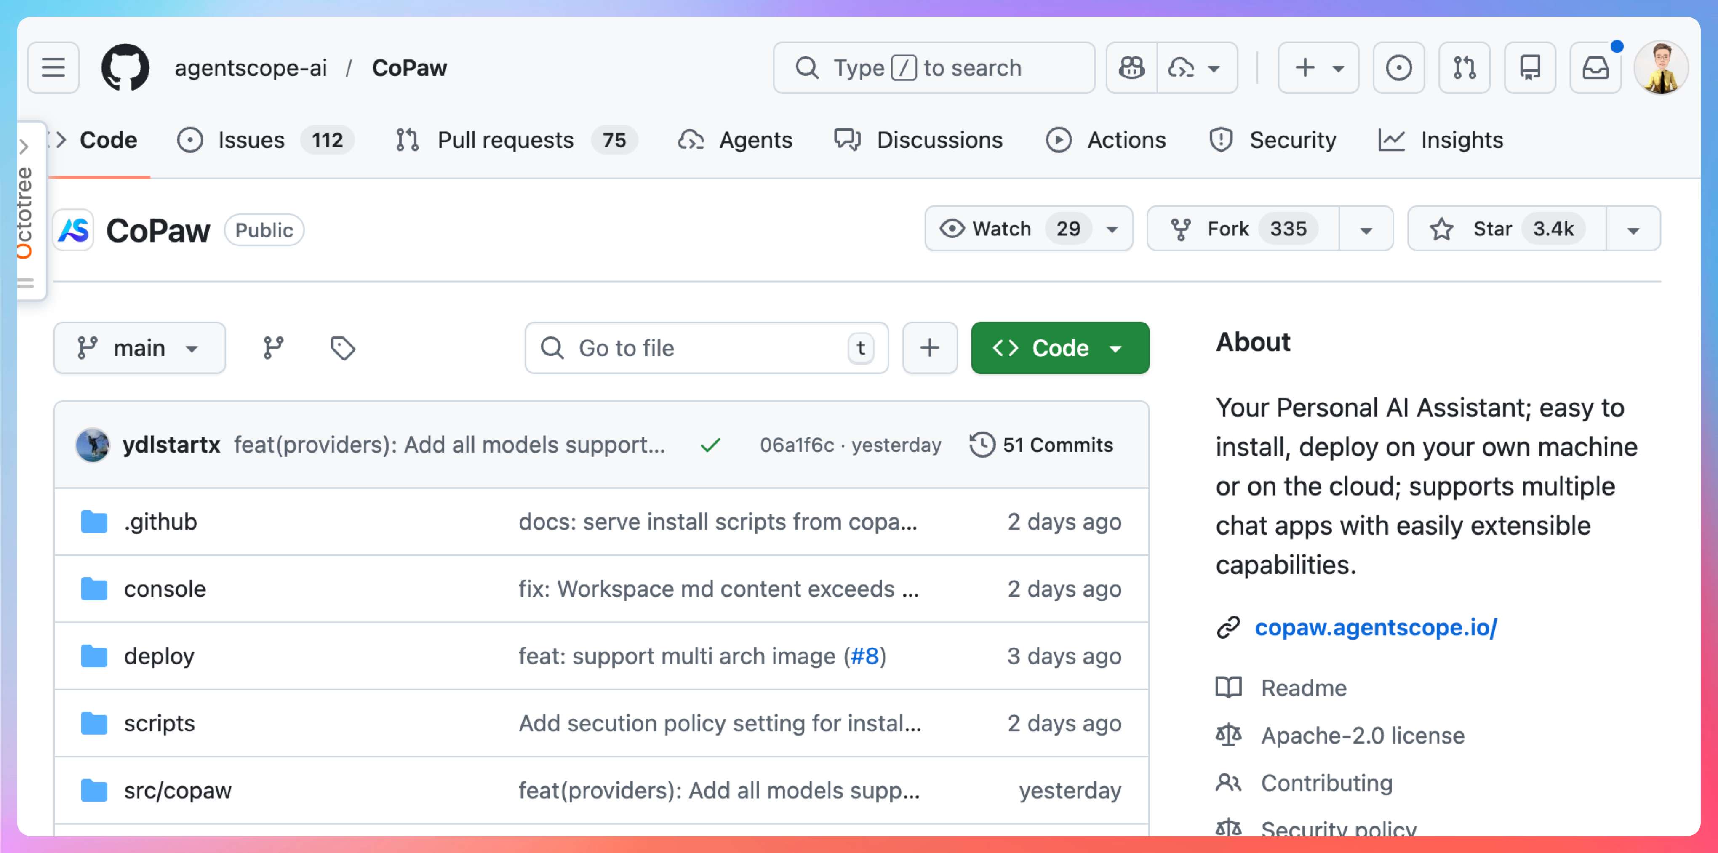
Task: Open the issues icon in header
Action: [x=1398, y=67]
